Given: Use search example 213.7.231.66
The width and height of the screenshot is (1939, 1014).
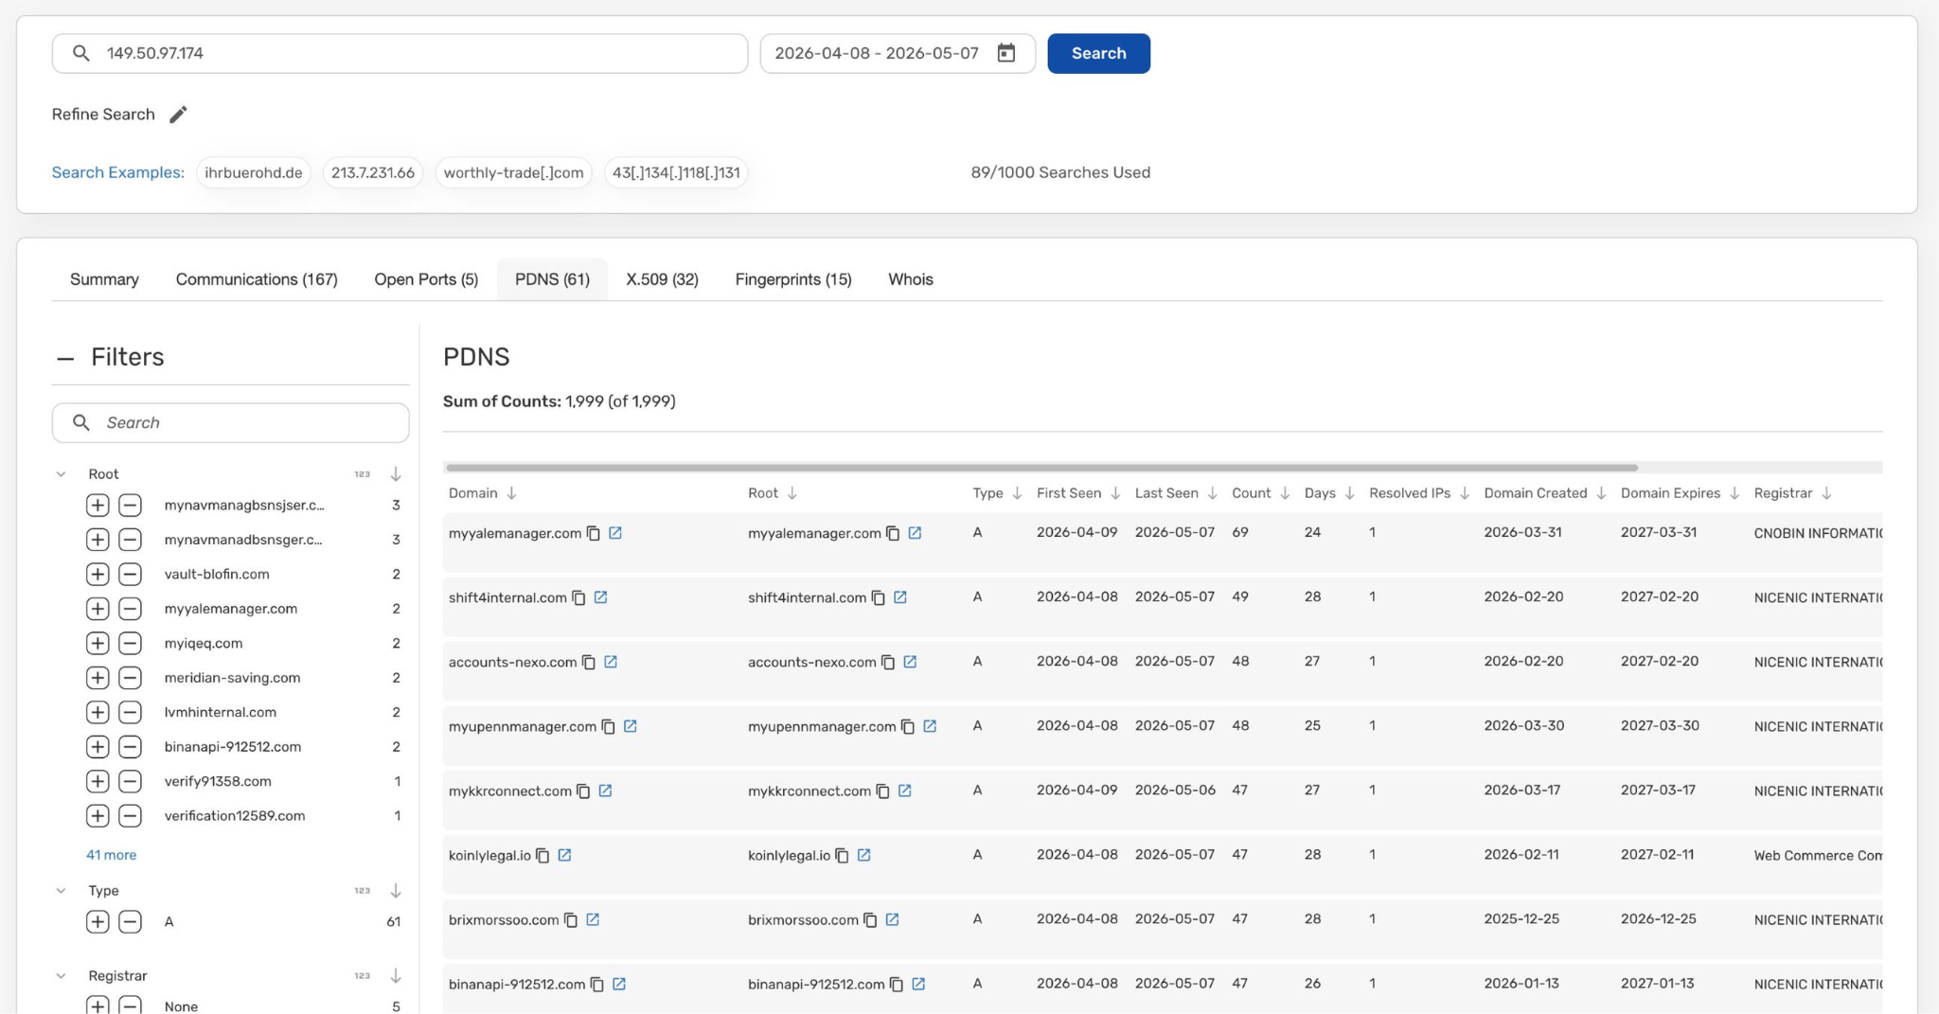Looking at the screenshot, I should 373,172.
